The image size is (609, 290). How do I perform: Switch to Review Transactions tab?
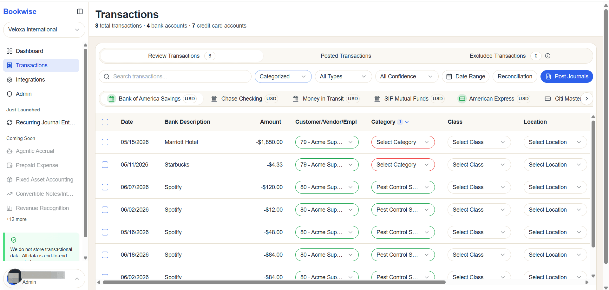pos(181,56)
